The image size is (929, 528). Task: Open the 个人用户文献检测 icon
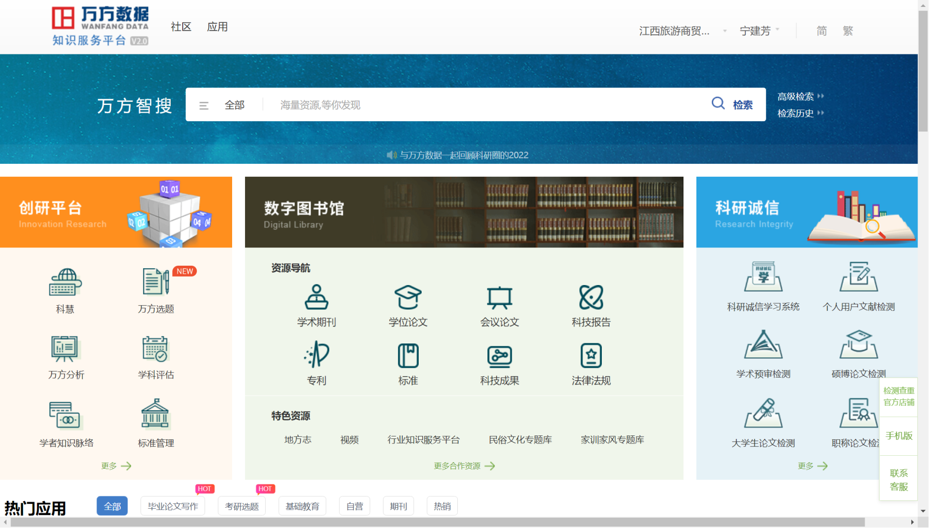tap(859, 276)
